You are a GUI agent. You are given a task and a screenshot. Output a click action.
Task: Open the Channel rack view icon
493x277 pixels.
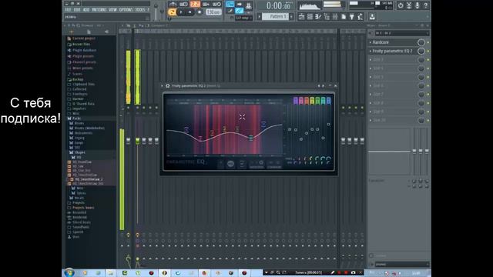pyautogui.click(x=310, y=17)
